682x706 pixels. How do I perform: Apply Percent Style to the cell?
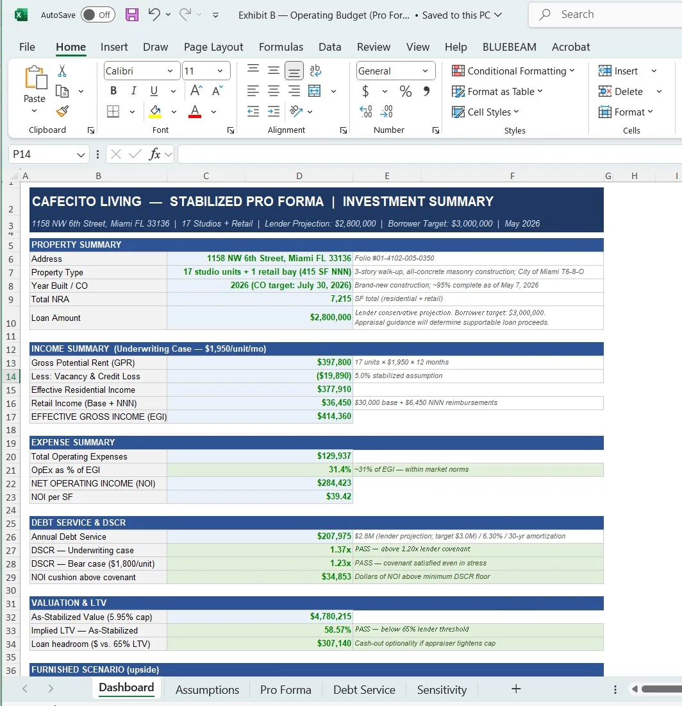[x=405, y=91]
